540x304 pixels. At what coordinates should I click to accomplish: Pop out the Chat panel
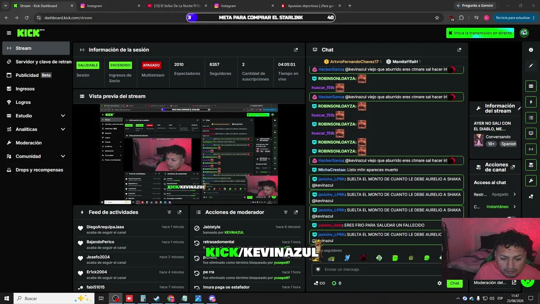tap(459, 50)
